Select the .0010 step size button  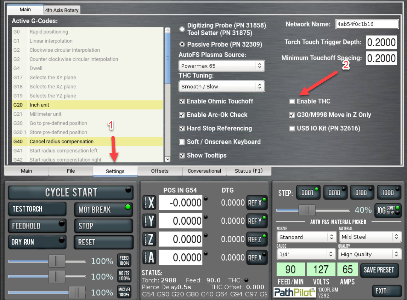click(x=335, y=193)
